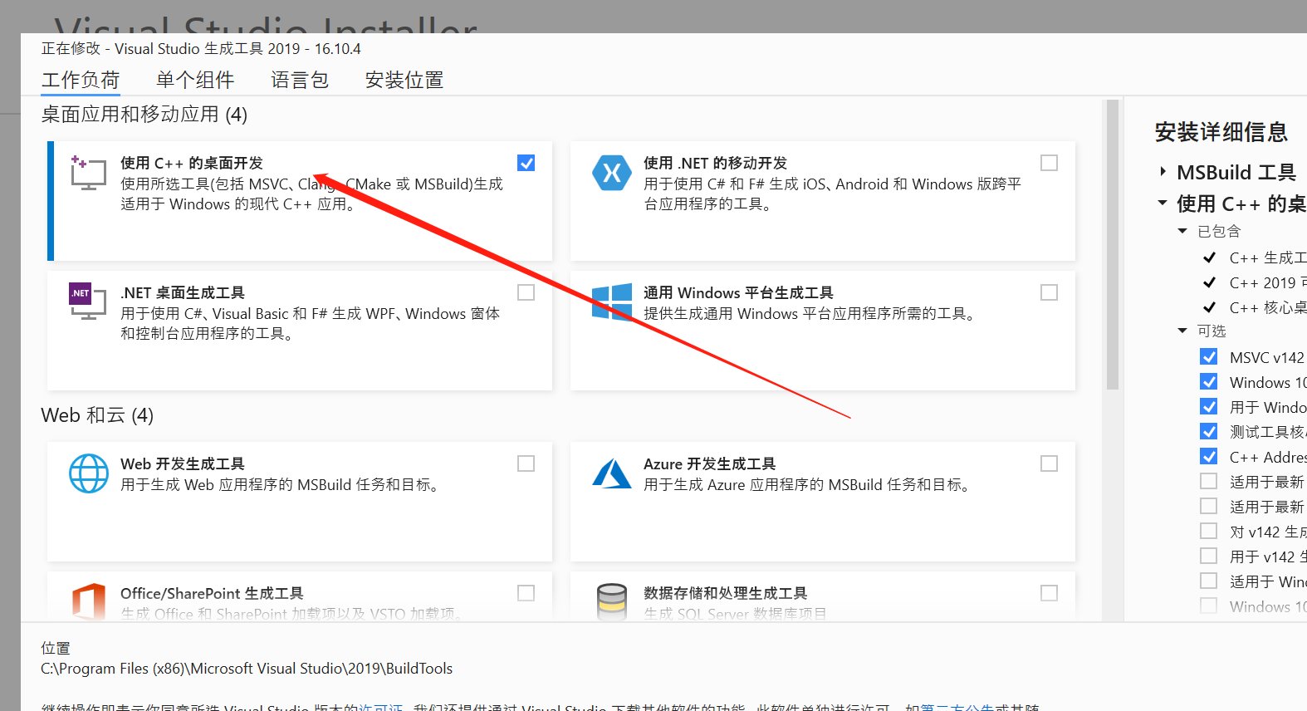This screenshot has width=1307, height=711.
Task: Click the Windows logo icon for UWP build tools
Action: 611,302
